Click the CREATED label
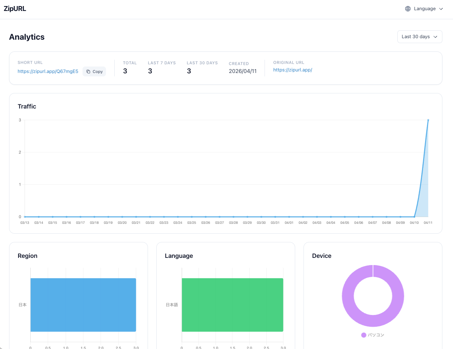This screenshot has width=453, height=349. [239, 64]
